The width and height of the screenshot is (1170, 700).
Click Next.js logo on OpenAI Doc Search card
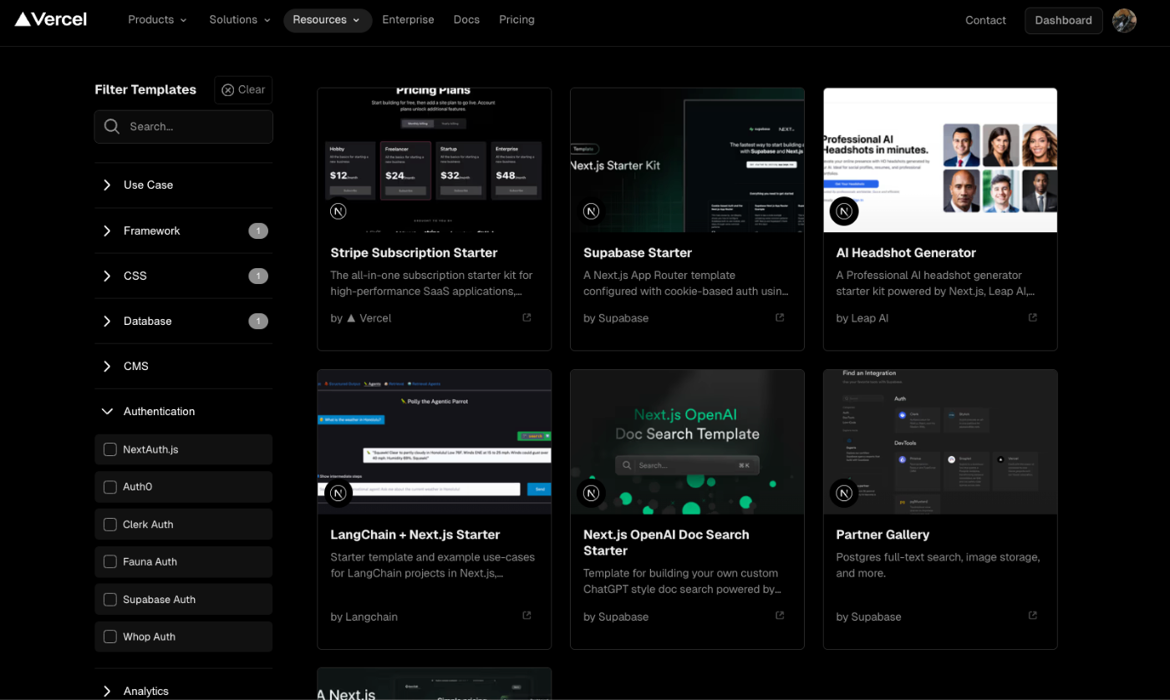click(x=591, y=493)
